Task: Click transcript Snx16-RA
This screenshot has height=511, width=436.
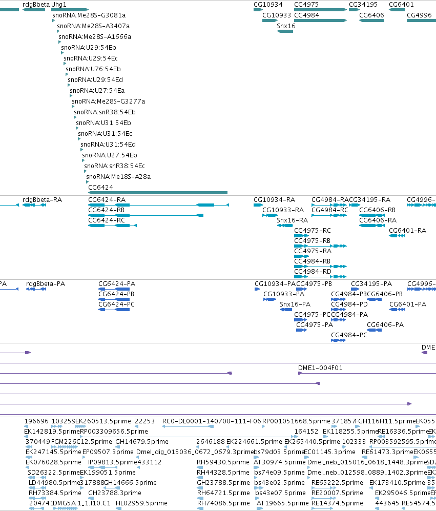Action: pos(285,226)
